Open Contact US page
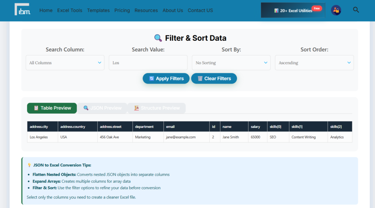The height and width of the screenshot is (208, 375). point(200,10)
